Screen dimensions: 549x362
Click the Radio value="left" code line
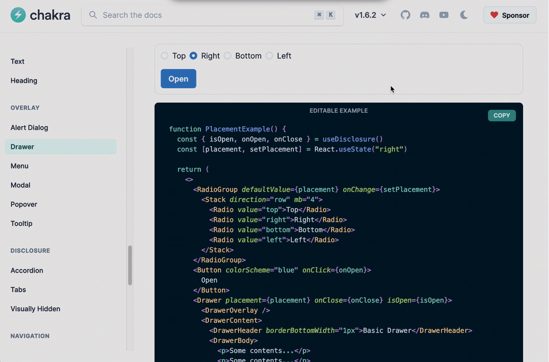pyautogui.click(x=274, y=240)
